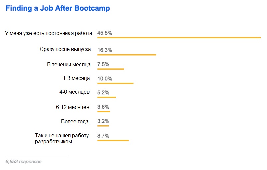267x170 pixels.
Task: Click the "6-12 месяцев" label
Action: click(73, 107)
